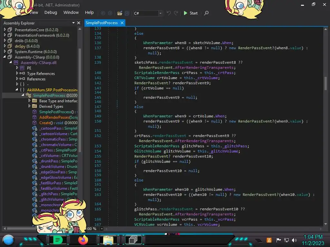Select the _edgeGlowPass field
The image size is (330, 247).
tap(58, 172)
